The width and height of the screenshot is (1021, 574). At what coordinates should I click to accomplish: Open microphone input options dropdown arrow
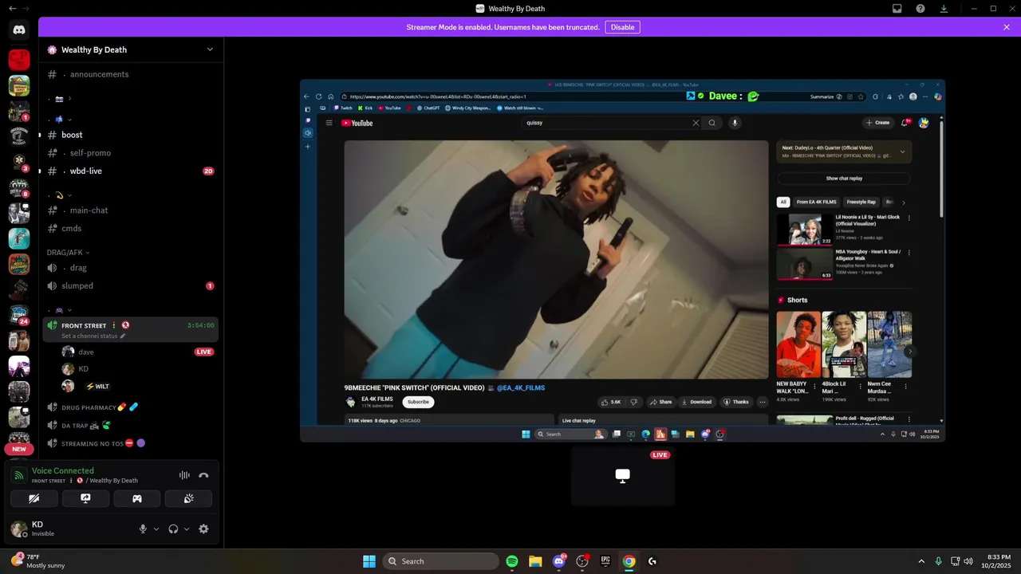point(156,529)
